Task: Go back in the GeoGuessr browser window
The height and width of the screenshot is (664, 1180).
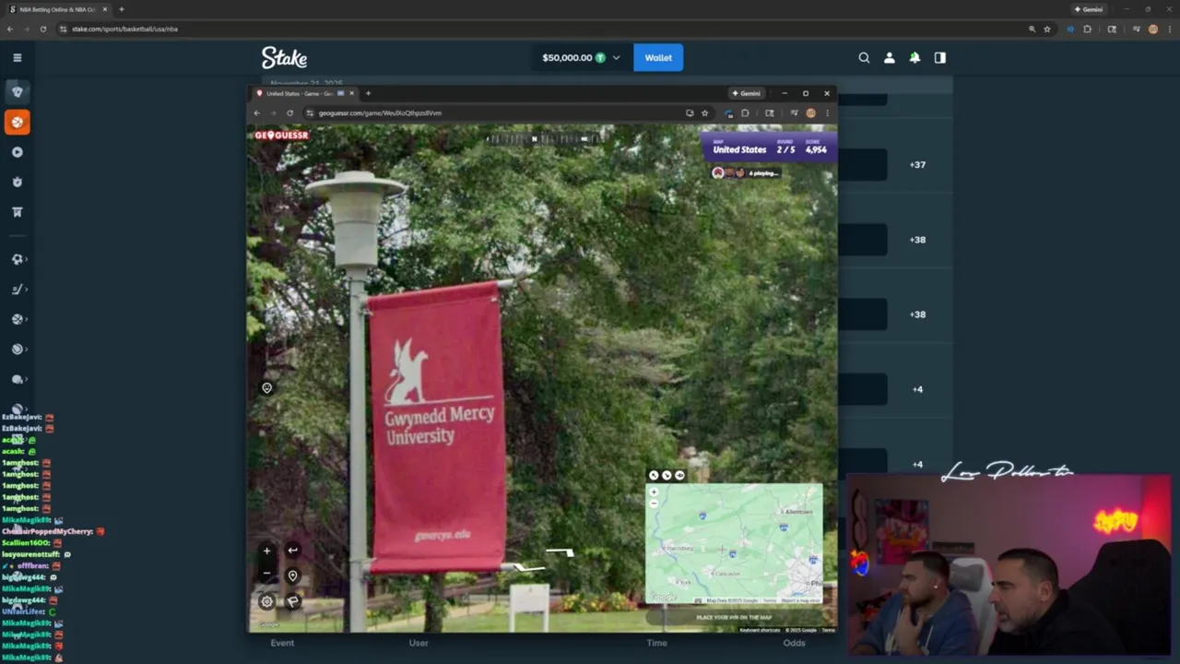Action: pos(257,113)
